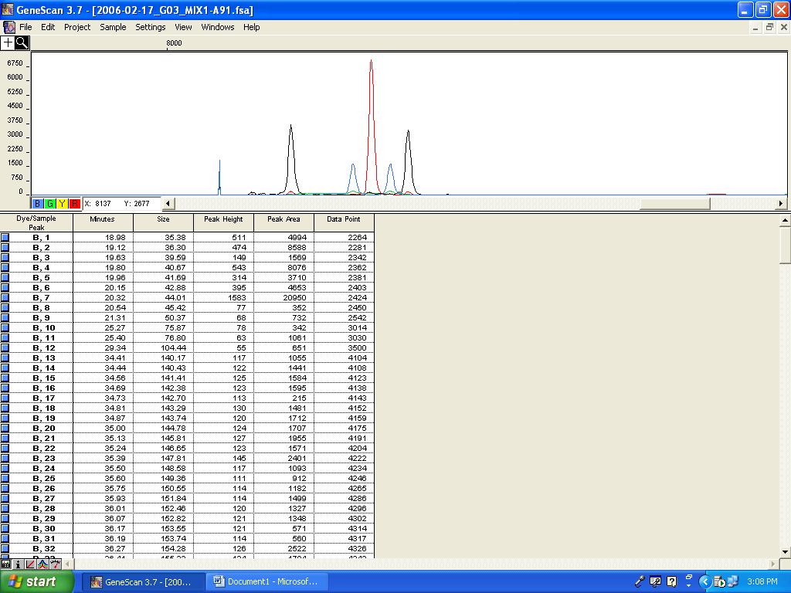
Task: Open the EPT gauge view icon
Action: (56, 564)
